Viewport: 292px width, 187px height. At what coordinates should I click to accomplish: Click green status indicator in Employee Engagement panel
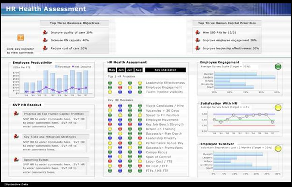coord(278,67)
